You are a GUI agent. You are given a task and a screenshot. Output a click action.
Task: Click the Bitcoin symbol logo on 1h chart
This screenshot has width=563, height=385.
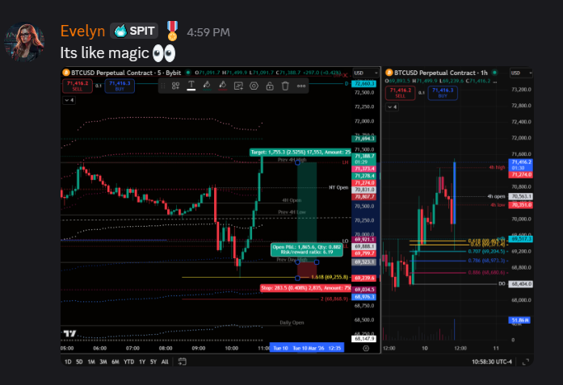pos(389,73)
